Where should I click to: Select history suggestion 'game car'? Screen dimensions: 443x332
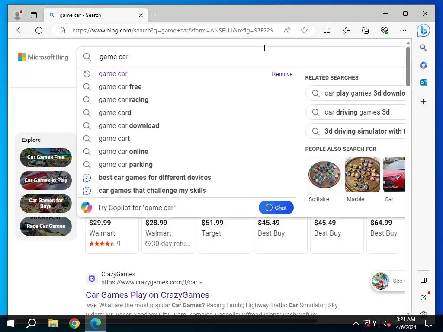click(x=113, y=73)
